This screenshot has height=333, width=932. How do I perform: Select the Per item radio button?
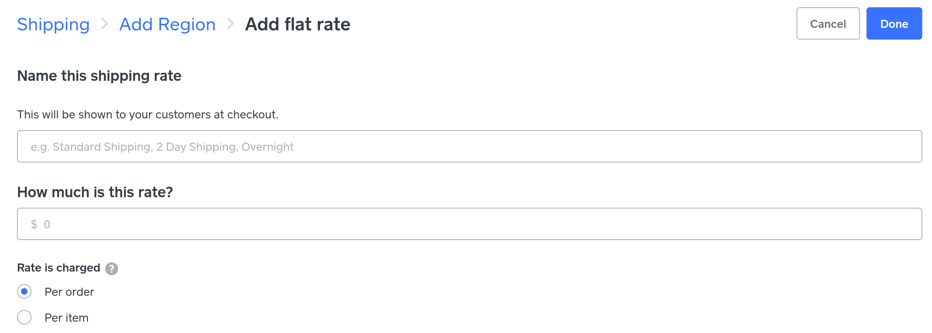pos(24,317)
